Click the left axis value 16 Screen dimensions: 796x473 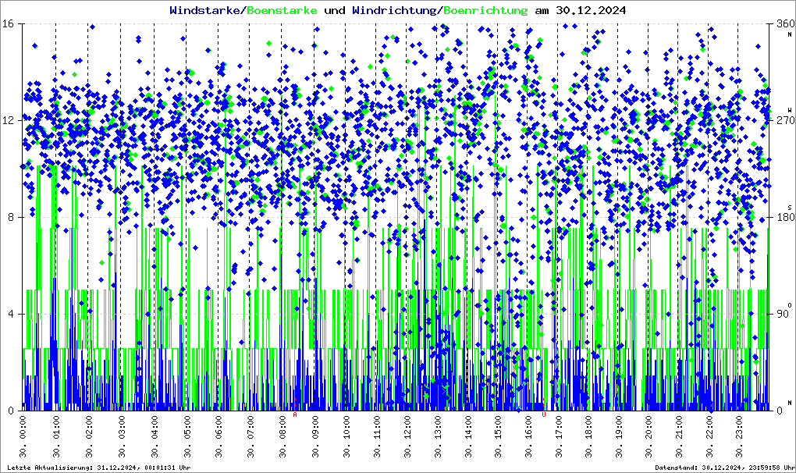tap(9, 23)
